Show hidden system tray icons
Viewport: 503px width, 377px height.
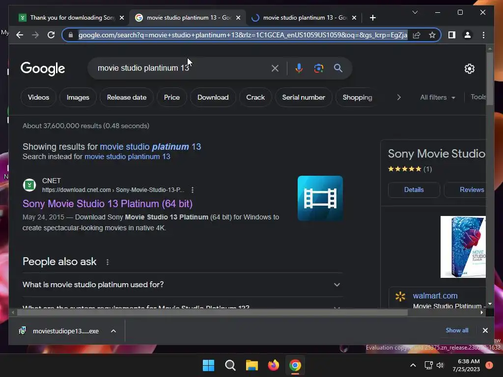(x=413, y=365)
